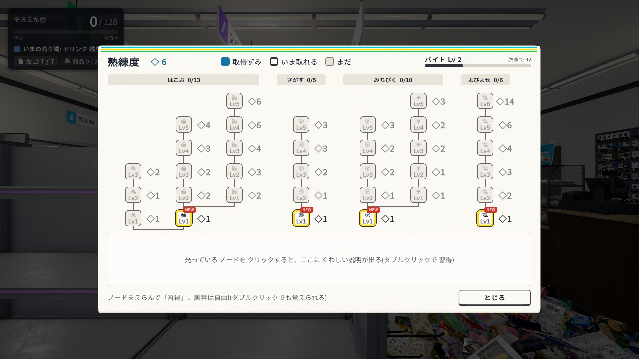639x359 pixels.
Task: Click the ◇14 cost label beside Lv6
Action: pos(505,101)
